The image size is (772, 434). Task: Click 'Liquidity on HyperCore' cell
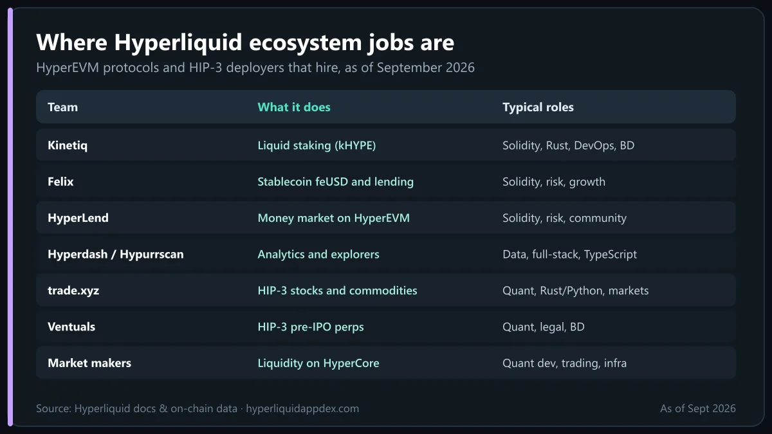318,363
